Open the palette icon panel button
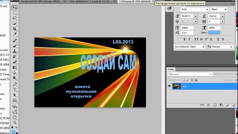This screenshot has width=238, height=134. click(169, 8)
